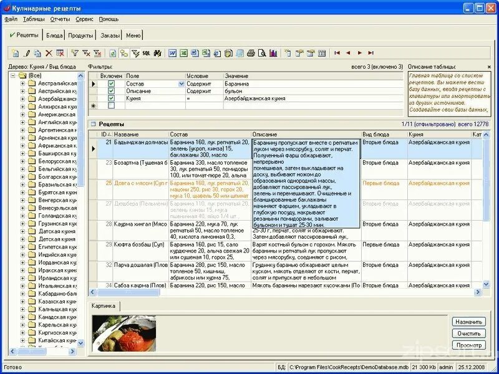Select the Парча дошалая (Плов) recipe name
Image resolution: width=499 pixels, height=374 pixels.
click(141, 265)
